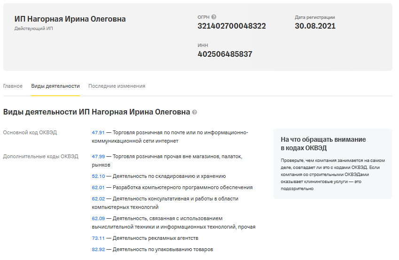This screenshot has height=260, width=399.
Task: Click the OKVED code 47.99 link
Action: point(98,156)
